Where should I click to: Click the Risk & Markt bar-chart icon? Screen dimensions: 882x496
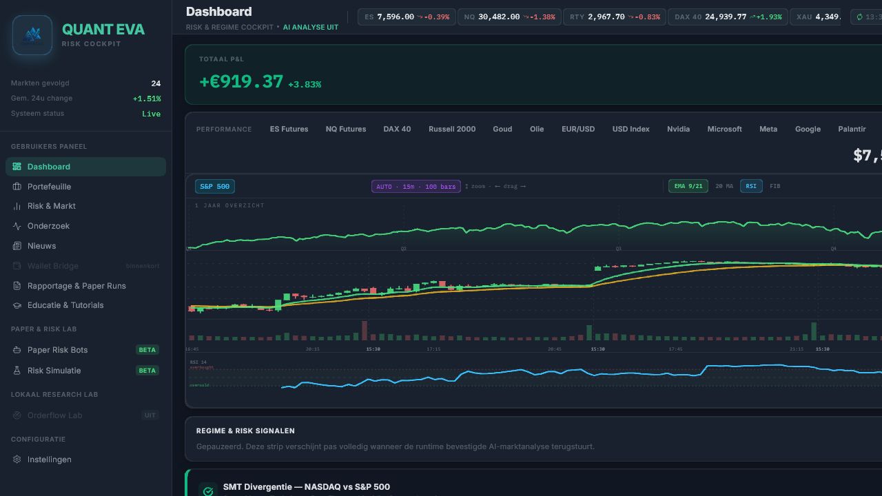coord(17,206)
